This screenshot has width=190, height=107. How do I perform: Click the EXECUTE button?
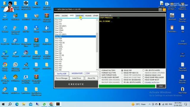coord(76,84)
